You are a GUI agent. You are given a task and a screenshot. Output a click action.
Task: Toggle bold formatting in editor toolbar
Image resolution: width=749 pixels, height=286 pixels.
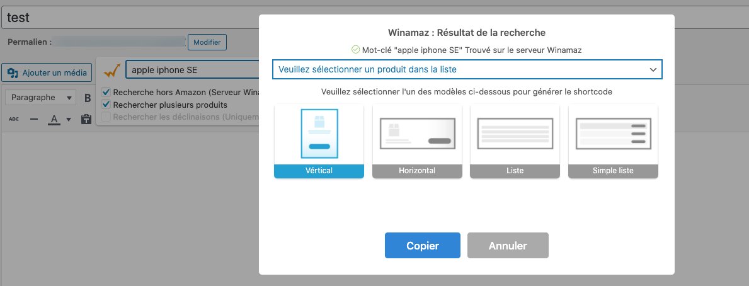coord(88,98)
